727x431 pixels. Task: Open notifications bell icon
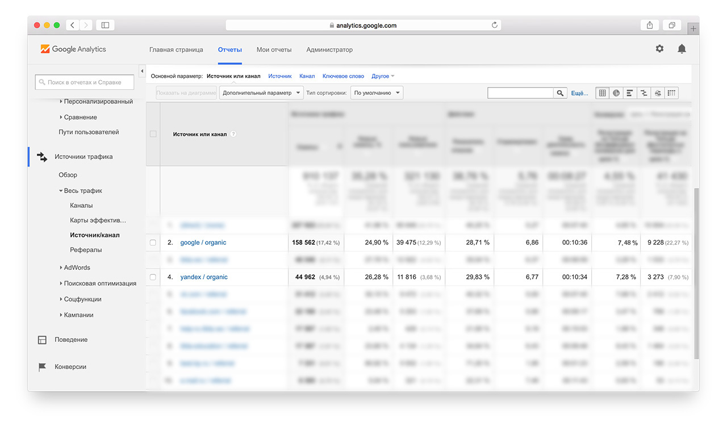click(x=682, y=49)
